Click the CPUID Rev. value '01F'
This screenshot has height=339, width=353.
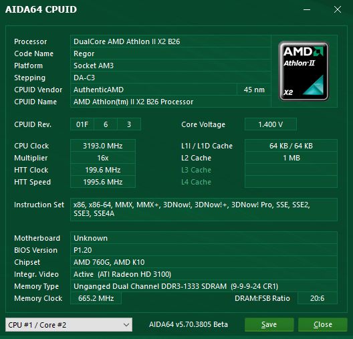point(82,124)
